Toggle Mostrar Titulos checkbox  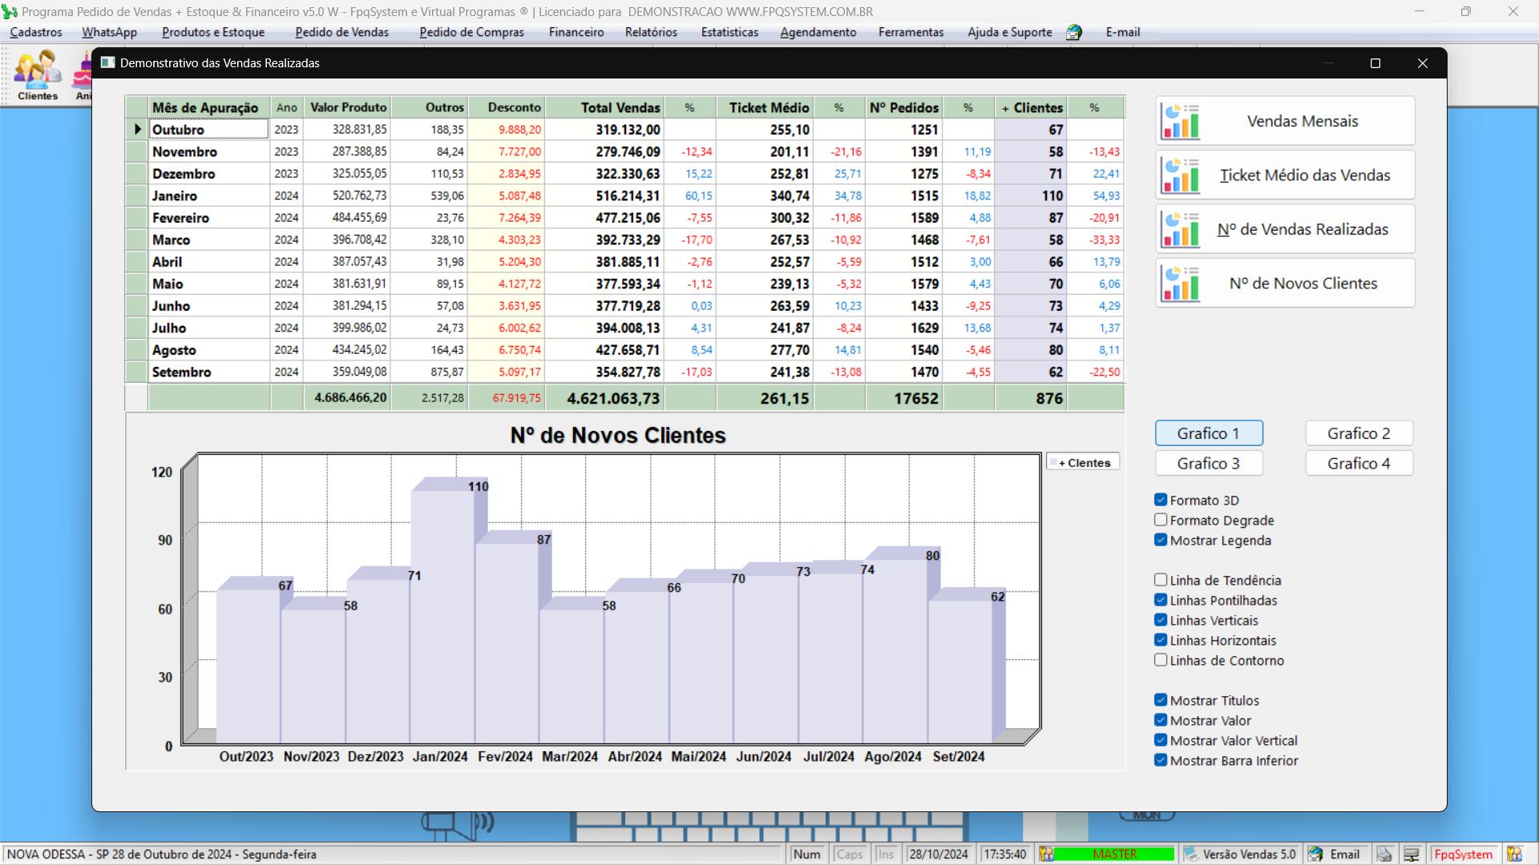(x=1161, y=700)
